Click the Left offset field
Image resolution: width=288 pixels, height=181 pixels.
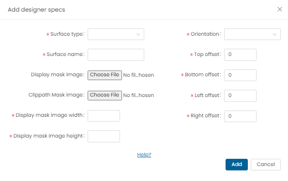pos(240,96)
